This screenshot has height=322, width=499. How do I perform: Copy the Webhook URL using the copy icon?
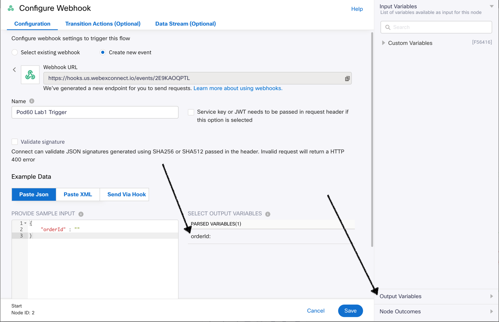point(347,78)
